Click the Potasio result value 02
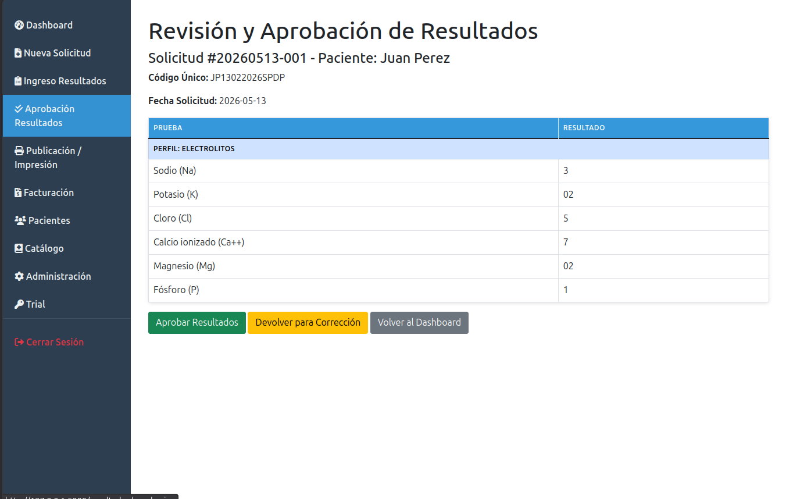786x499 pixels. [x=569, y=194]
